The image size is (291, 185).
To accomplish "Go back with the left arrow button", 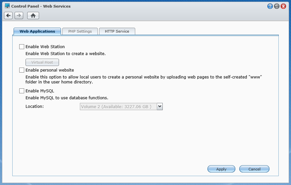I will tap(8, 15).
